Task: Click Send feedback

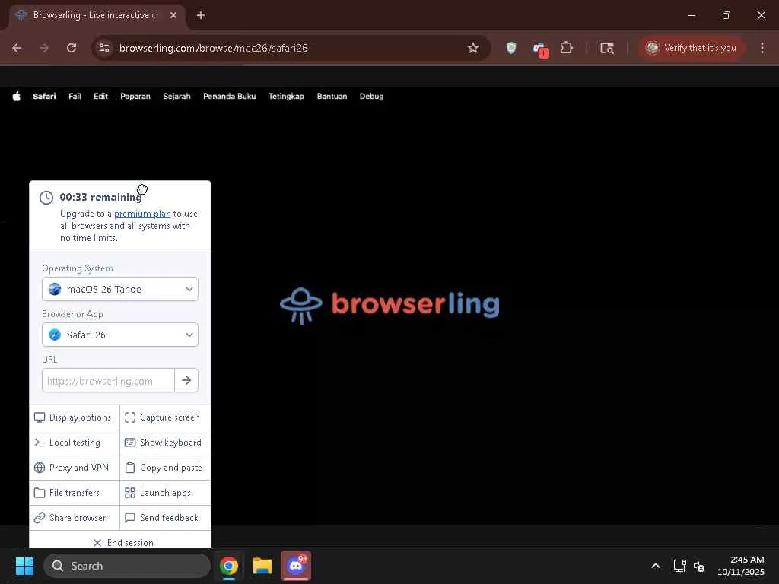Action: 165,517
